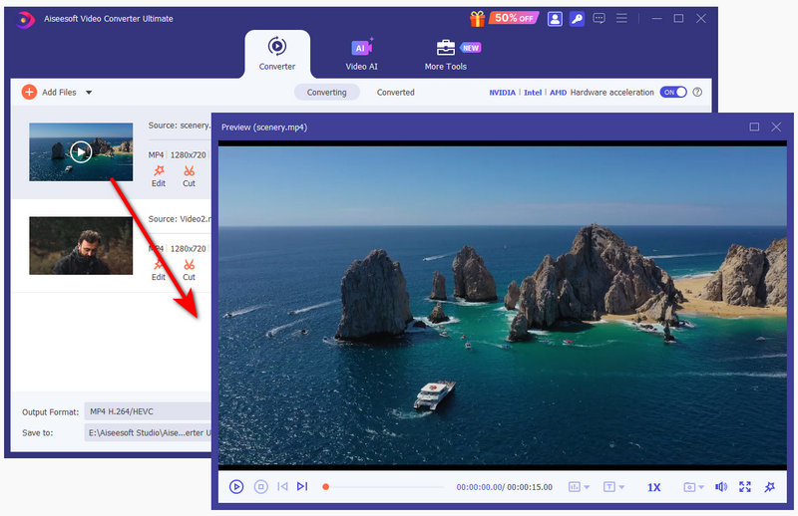
Task: Open the More Tools tab
Action: [445, 54]
